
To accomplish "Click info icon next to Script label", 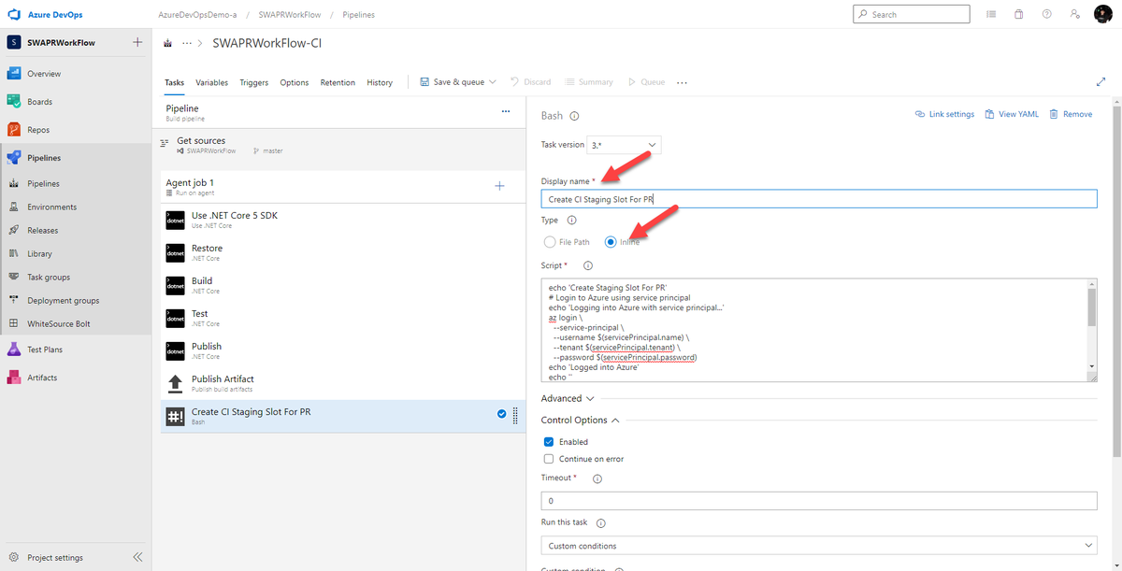I will [x=588, y=266].
